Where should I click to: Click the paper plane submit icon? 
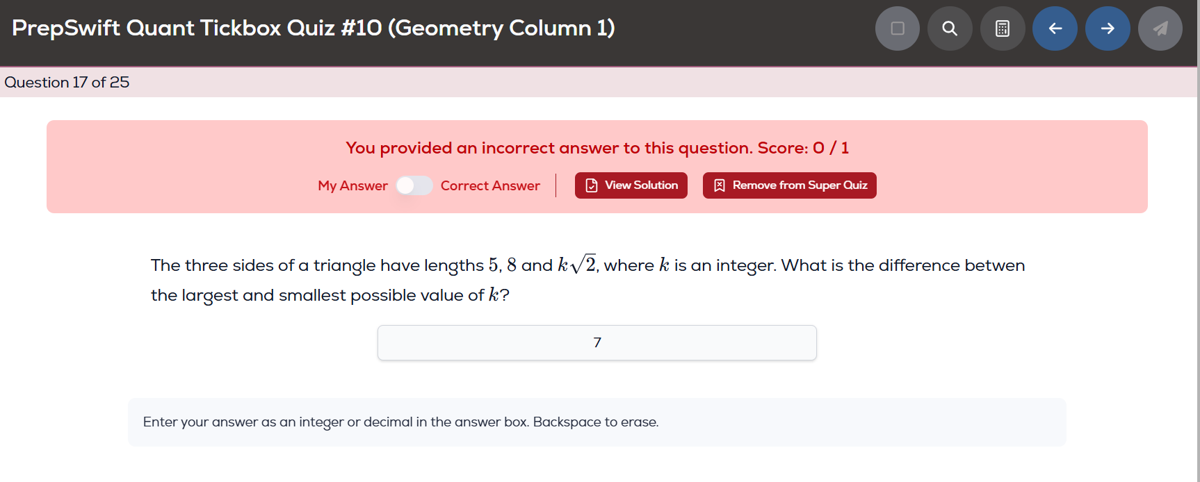click(1160, 28)
